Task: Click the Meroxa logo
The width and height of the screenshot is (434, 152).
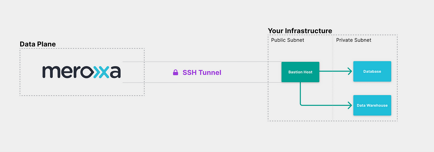Action: click(82, 72)
